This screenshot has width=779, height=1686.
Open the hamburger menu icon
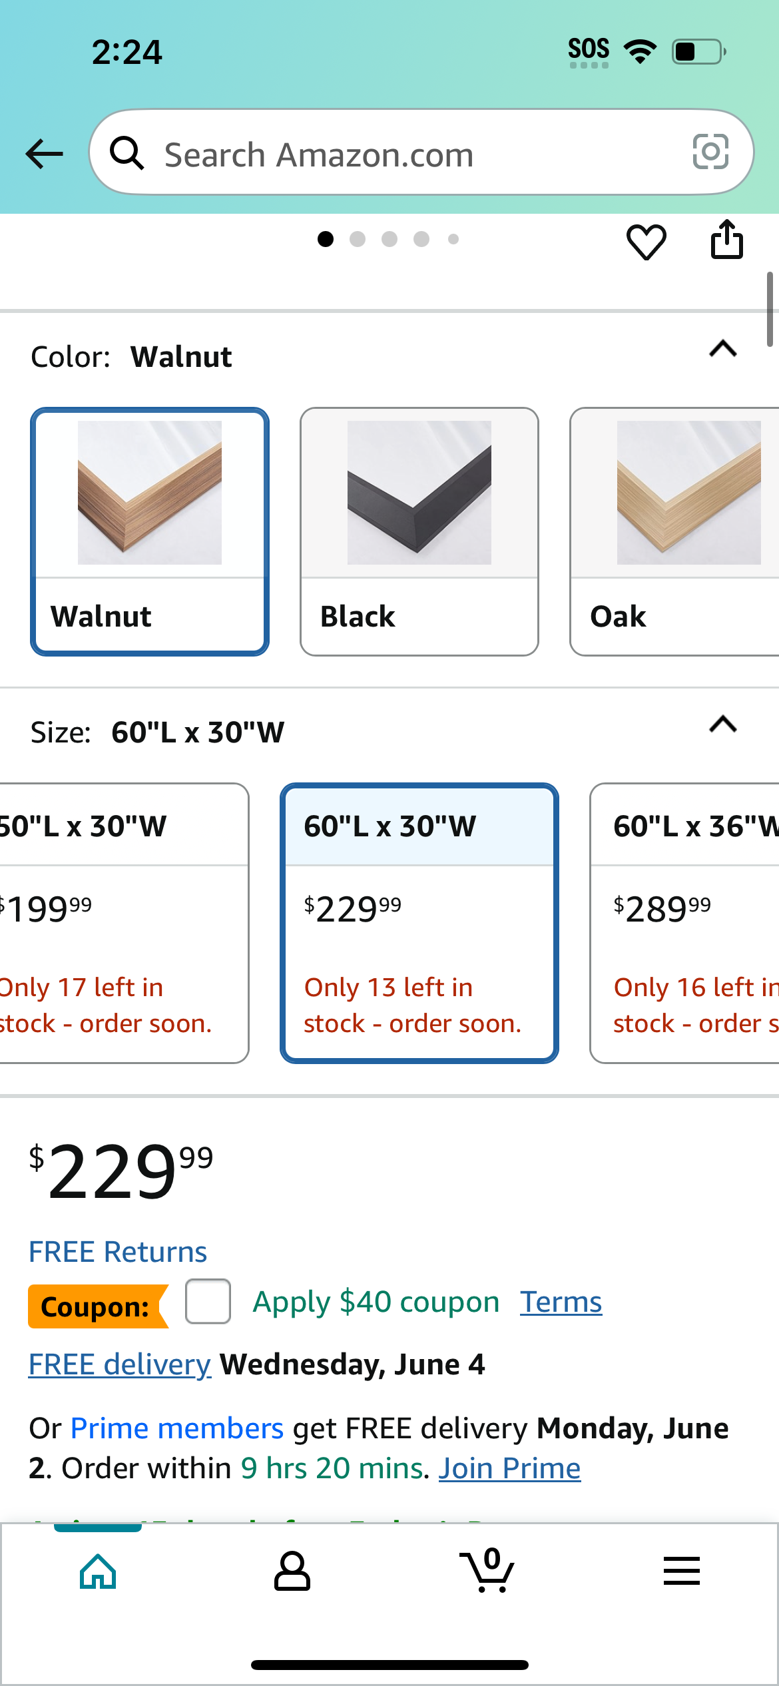click(x=682, y=1571)
